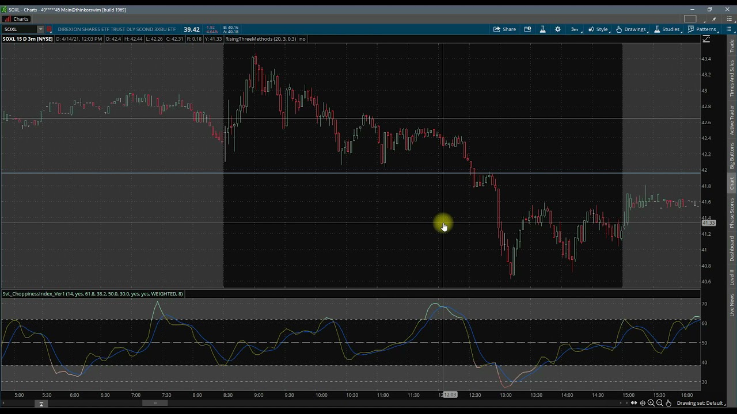Open the 3m timeframe dropdown

(574, 29)
